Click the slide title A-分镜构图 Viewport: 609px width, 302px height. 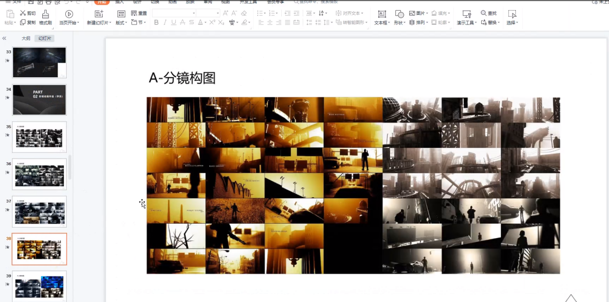tap(182, 78)
